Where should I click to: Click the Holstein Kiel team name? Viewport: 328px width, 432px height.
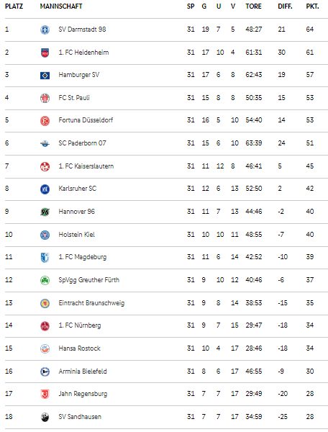[76, 235]
